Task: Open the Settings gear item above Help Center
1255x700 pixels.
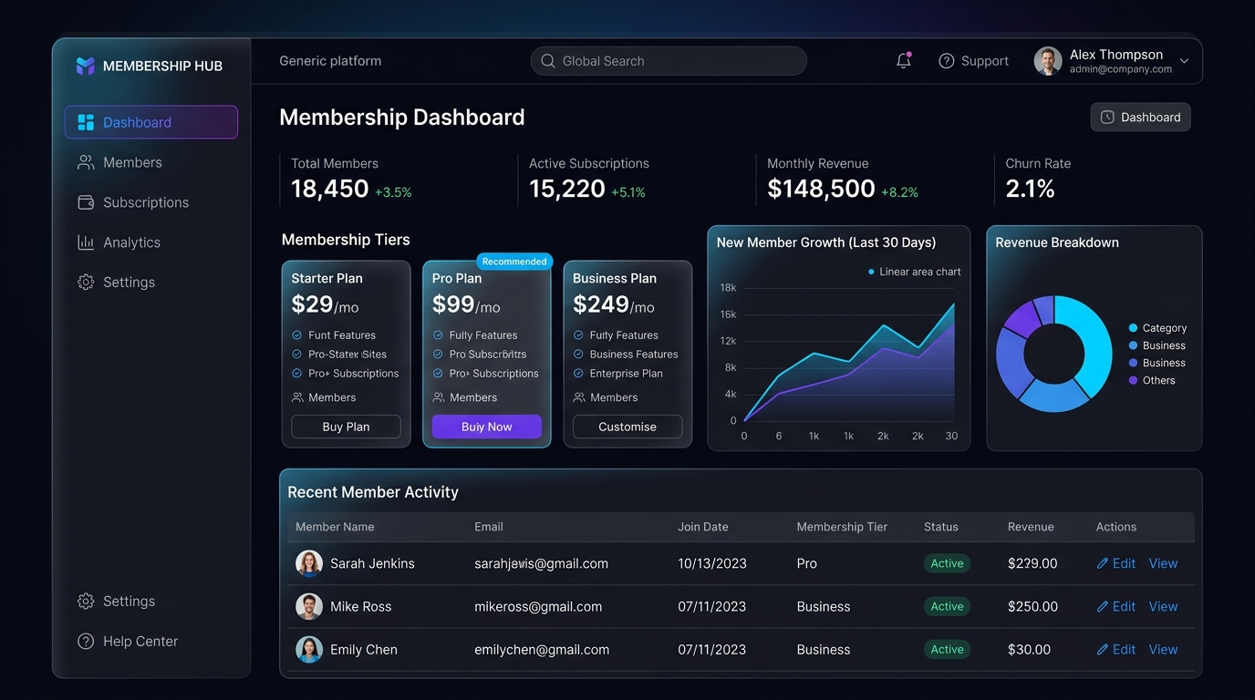Action: tap(86, 602)
